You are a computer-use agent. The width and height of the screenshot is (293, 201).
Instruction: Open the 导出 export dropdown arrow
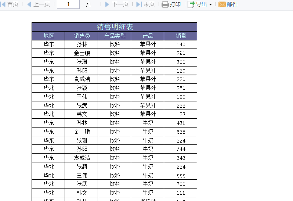pos(211,4)
